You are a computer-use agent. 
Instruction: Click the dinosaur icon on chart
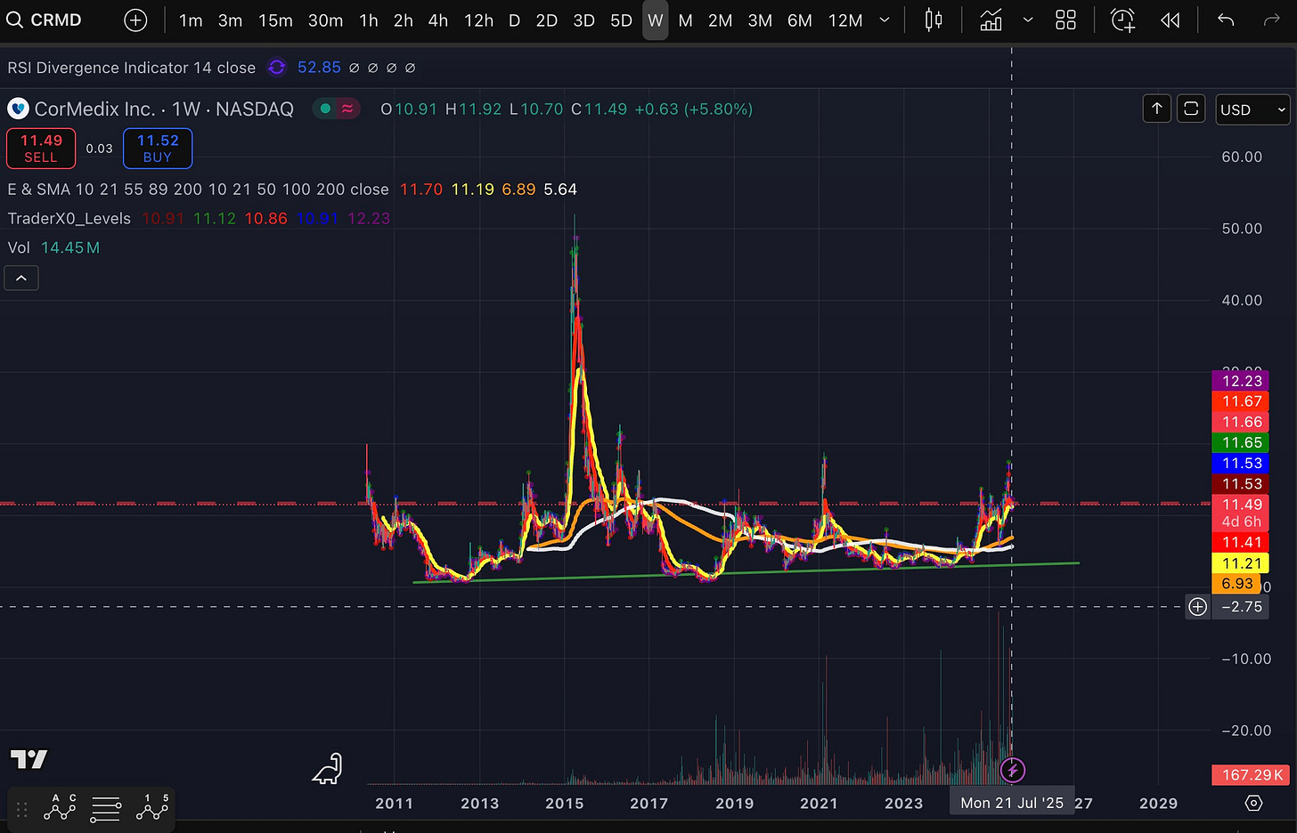coord(327,769)
